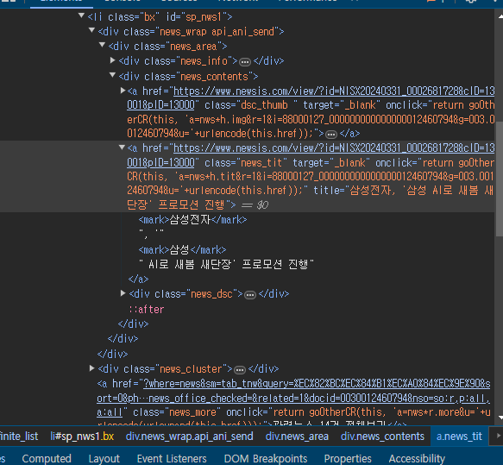Collapse the news_area div node

click(x=102, y=45)
